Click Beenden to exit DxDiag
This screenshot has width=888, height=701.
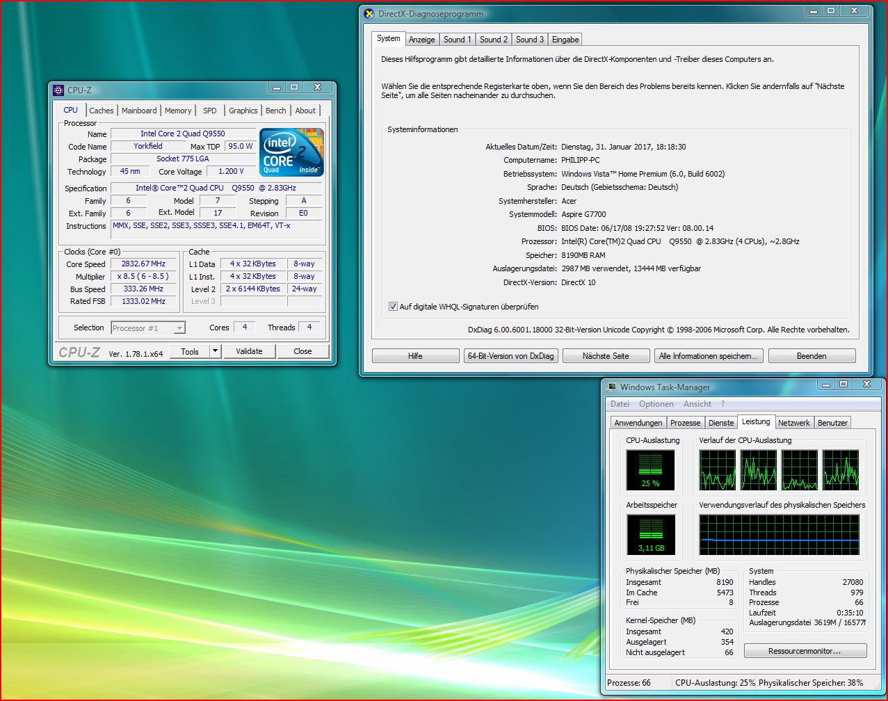(812, 355)
